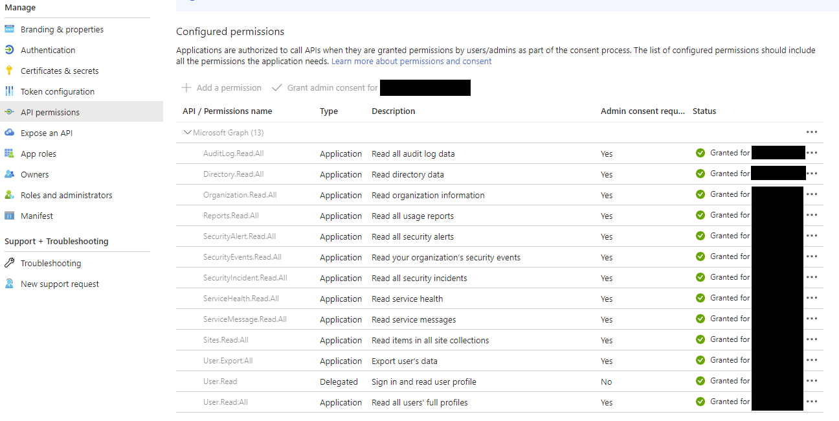Click 'No' admin consent value for User.Read
Image resolution: width=839 pixels, height=421 pixels.
coord(606,381)
